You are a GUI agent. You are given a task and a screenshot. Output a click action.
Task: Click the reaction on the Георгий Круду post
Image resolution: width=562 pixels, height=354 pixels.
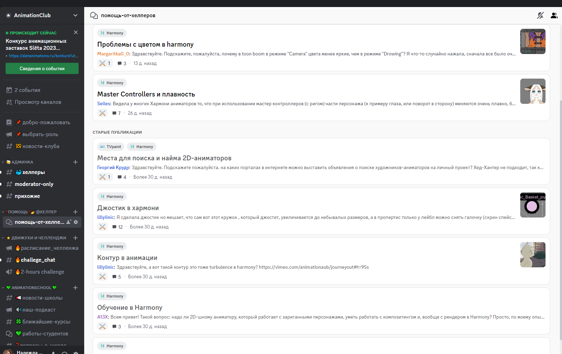click(105, 177)
